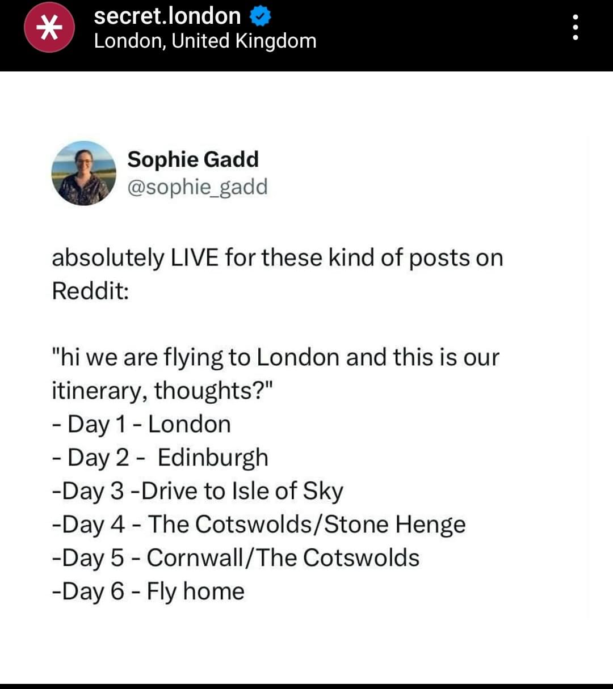Select the word 'Reddit:' in the post
The image size is (613, 689).
pyautogui.click(x=90, y=291)
